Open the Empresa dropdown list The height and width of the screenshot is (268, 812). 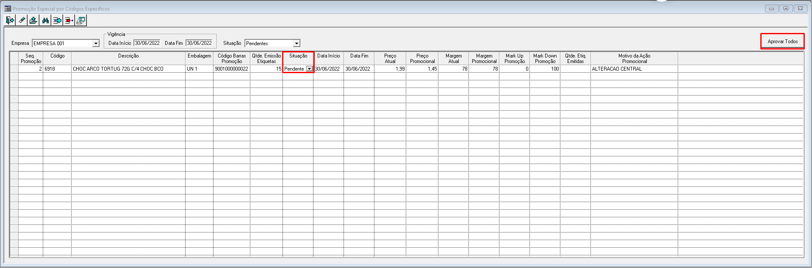pyautogui.click(x=96, y=44)
